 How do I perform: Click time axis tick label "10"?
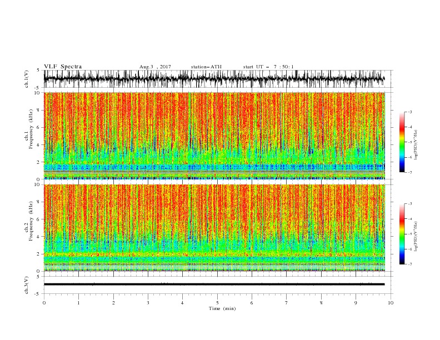391,303
